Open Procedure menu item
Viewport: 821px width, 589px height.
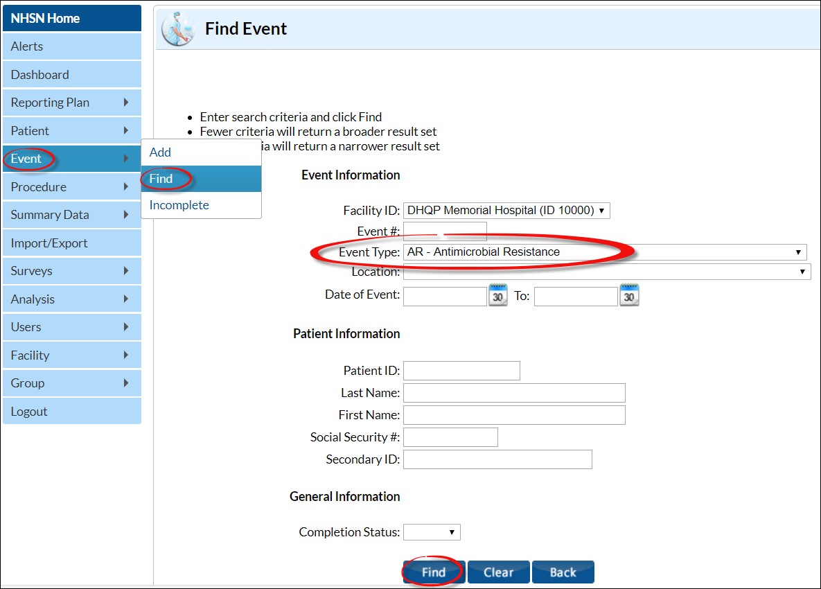click(x=72, y=187)
